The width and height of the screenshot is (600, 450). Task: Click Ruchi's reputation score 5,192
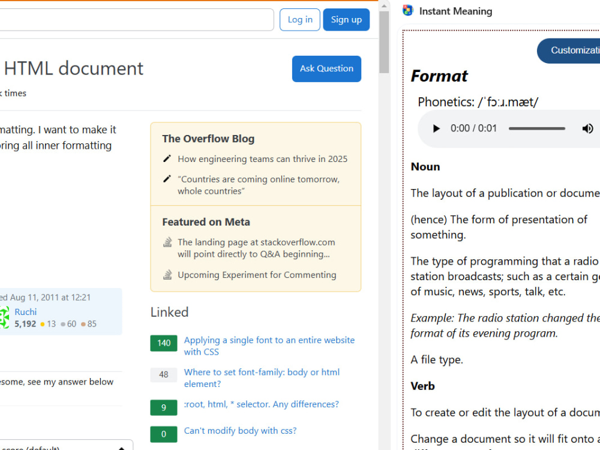pos(25,324)
